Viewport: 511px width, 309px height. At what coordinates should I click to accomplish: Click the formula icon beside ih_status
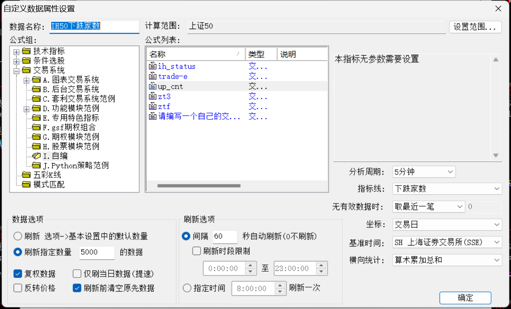pyautogui.click(x=153, y=66)
